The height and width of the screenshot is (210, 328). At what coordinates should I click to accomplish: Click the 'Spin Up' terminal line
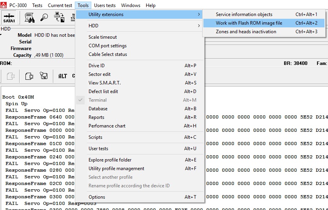click(16, 104)
